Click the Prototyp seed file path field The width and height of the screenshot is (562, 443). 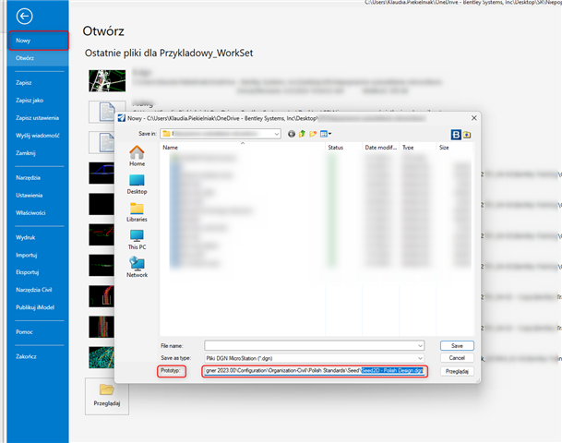[315, 371]
